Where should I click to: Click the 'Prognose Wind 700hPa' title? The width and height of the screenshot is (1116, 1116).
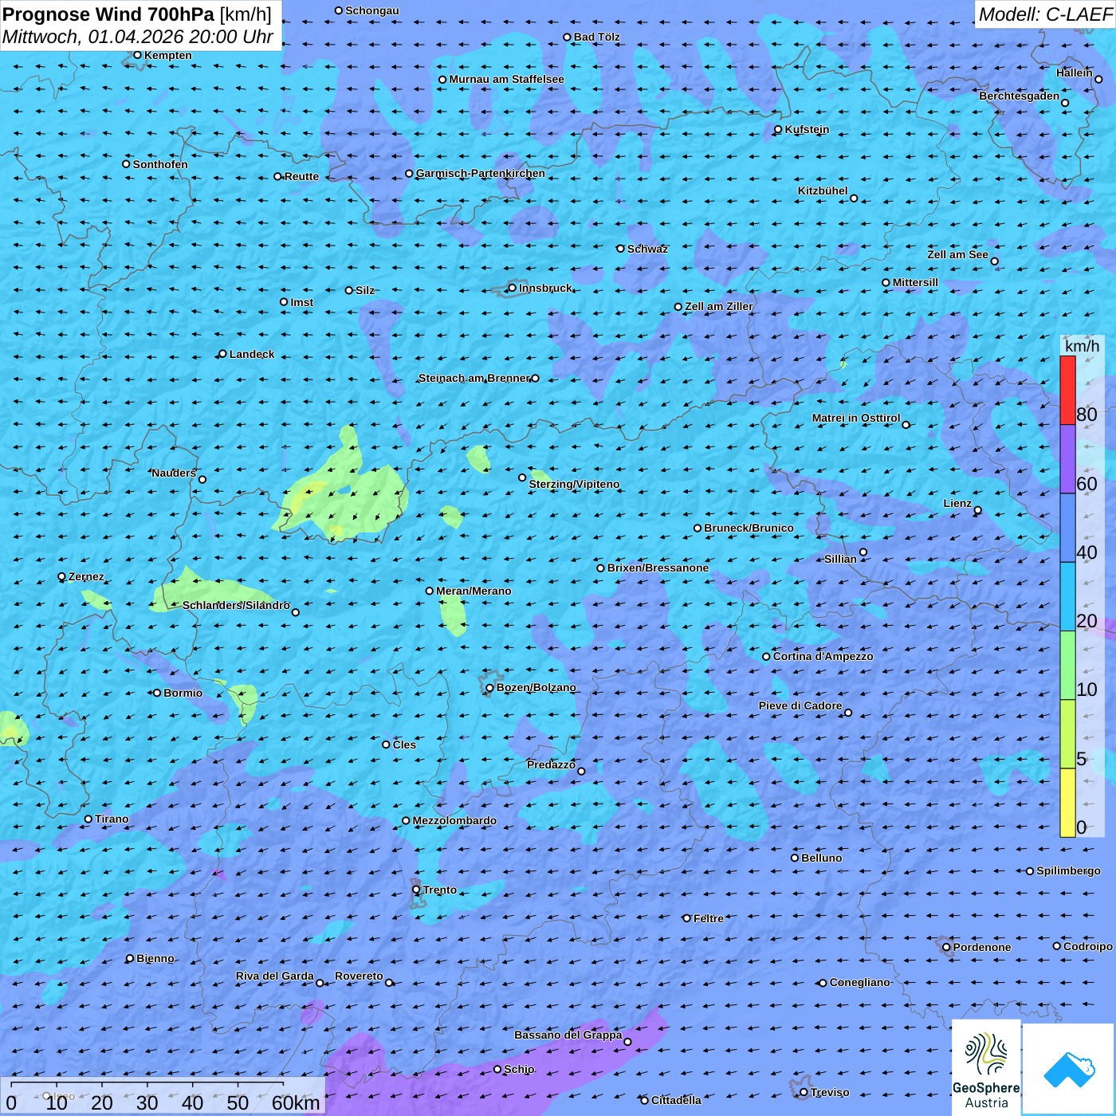pyautogui.click(x=109, y=14)
